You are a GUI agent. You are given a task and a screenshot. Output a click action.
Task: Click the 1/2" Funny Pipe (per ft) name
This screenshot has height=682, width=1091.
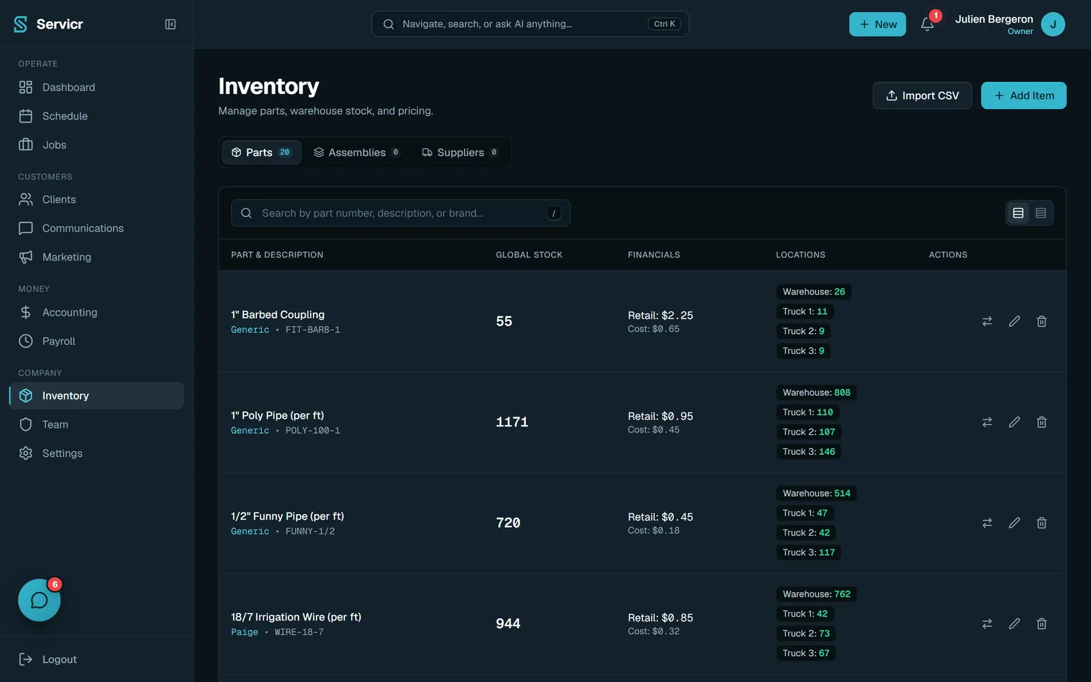[287, 516]
